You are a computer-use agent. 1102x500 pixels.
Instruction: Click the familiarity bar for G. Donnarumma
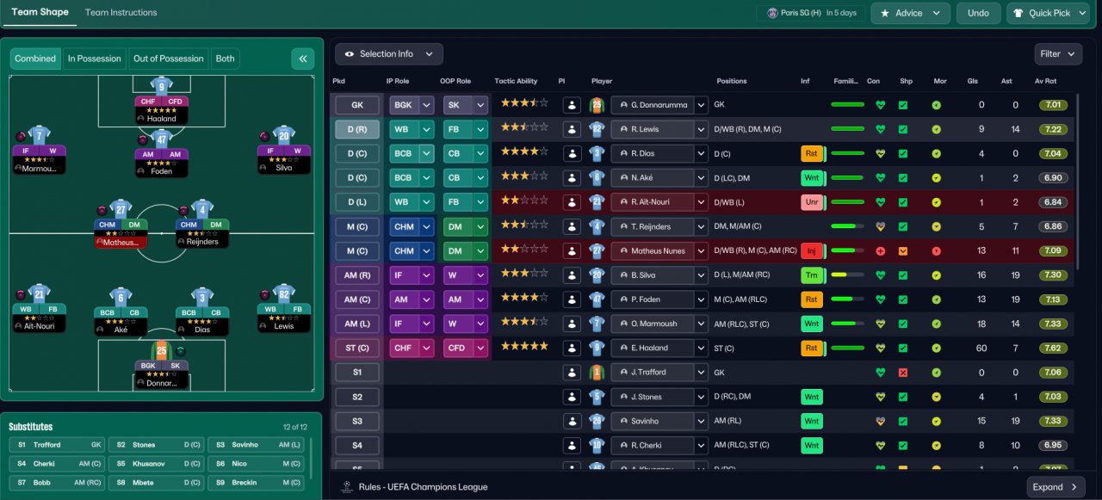(848, 105)
